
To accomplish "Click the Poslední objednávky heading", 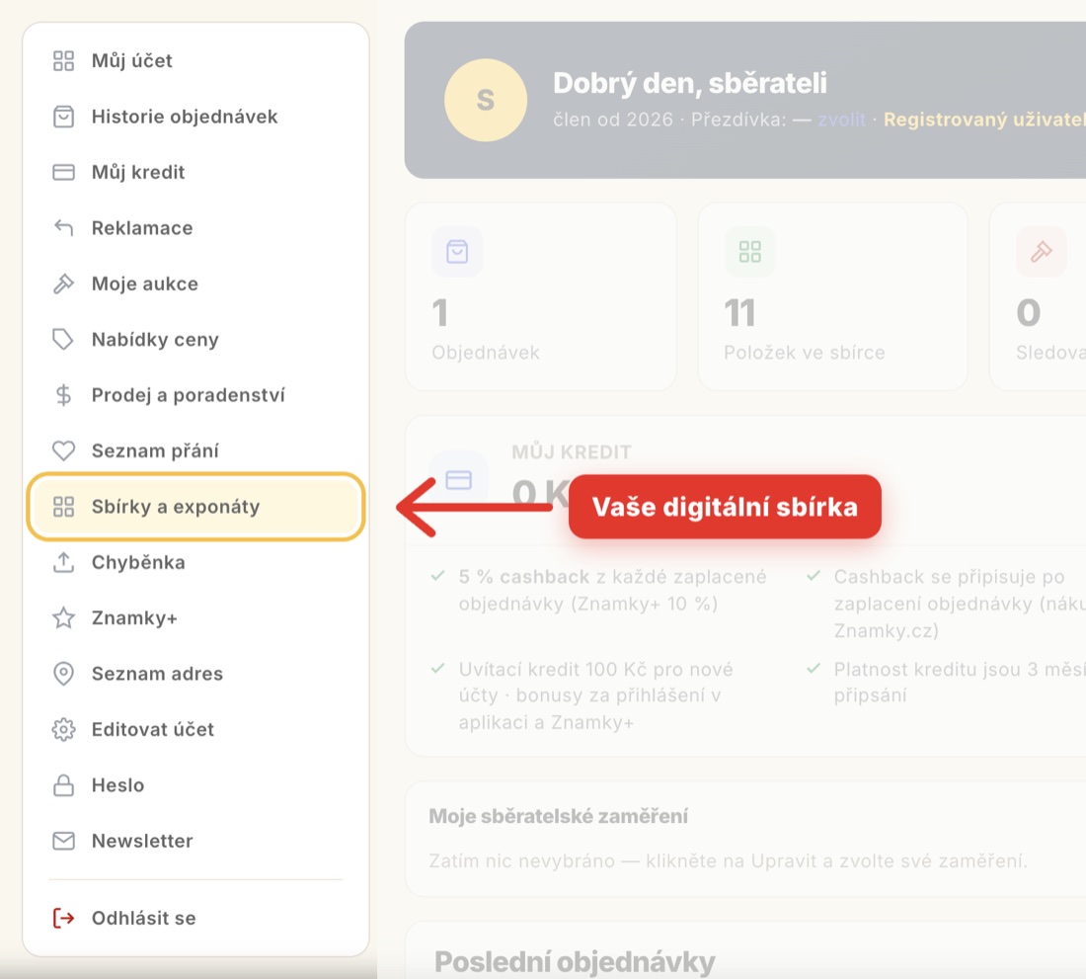I will pos(575,962).
